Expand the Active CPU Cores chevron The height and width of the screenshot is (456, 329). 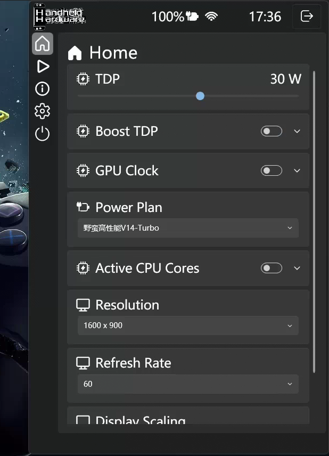point(297,268)
